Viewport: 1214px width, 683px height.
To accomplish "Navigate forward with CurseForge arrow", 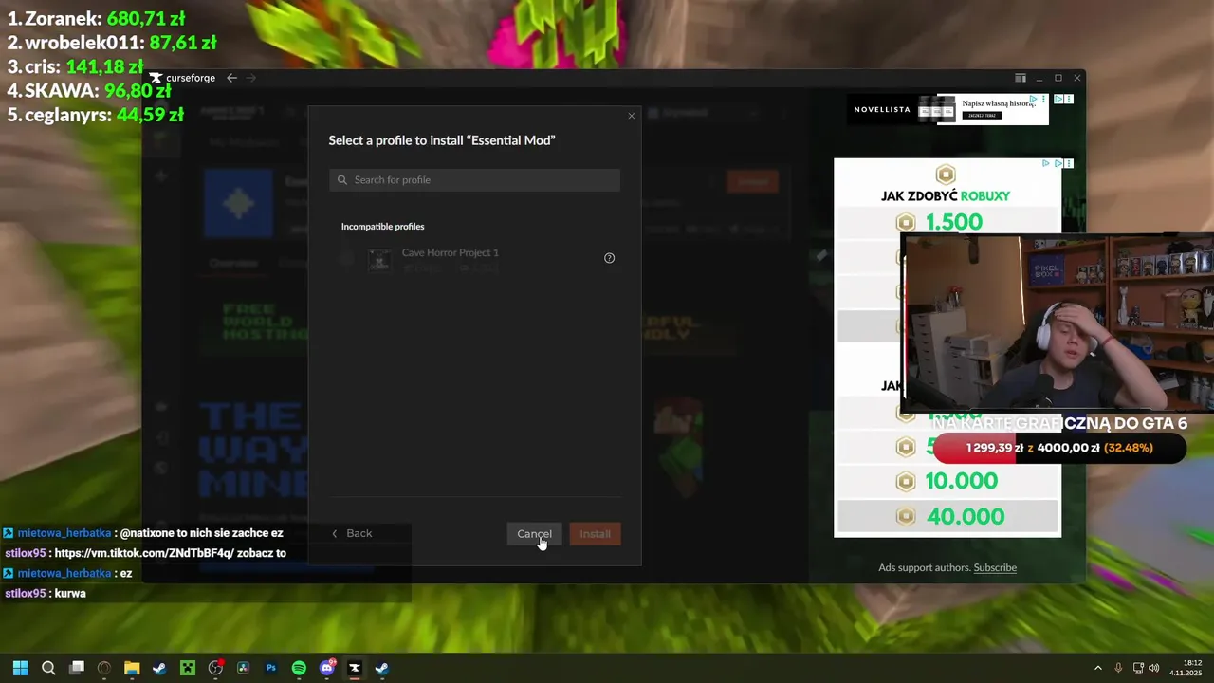I will (x=251, y=78).
